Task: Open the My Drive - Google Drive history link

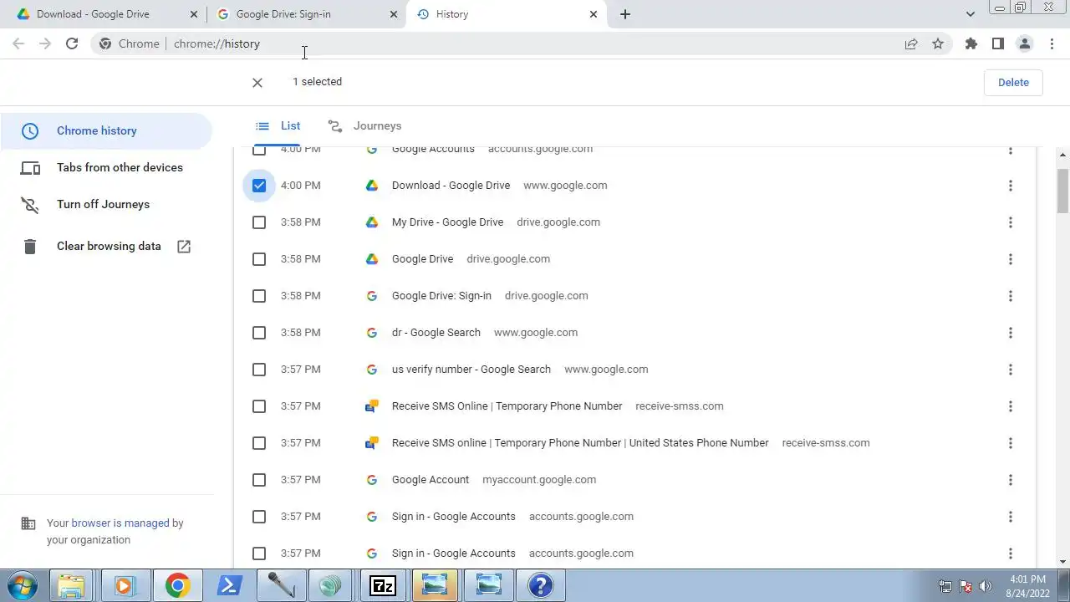Action: (x=447, y=222)
